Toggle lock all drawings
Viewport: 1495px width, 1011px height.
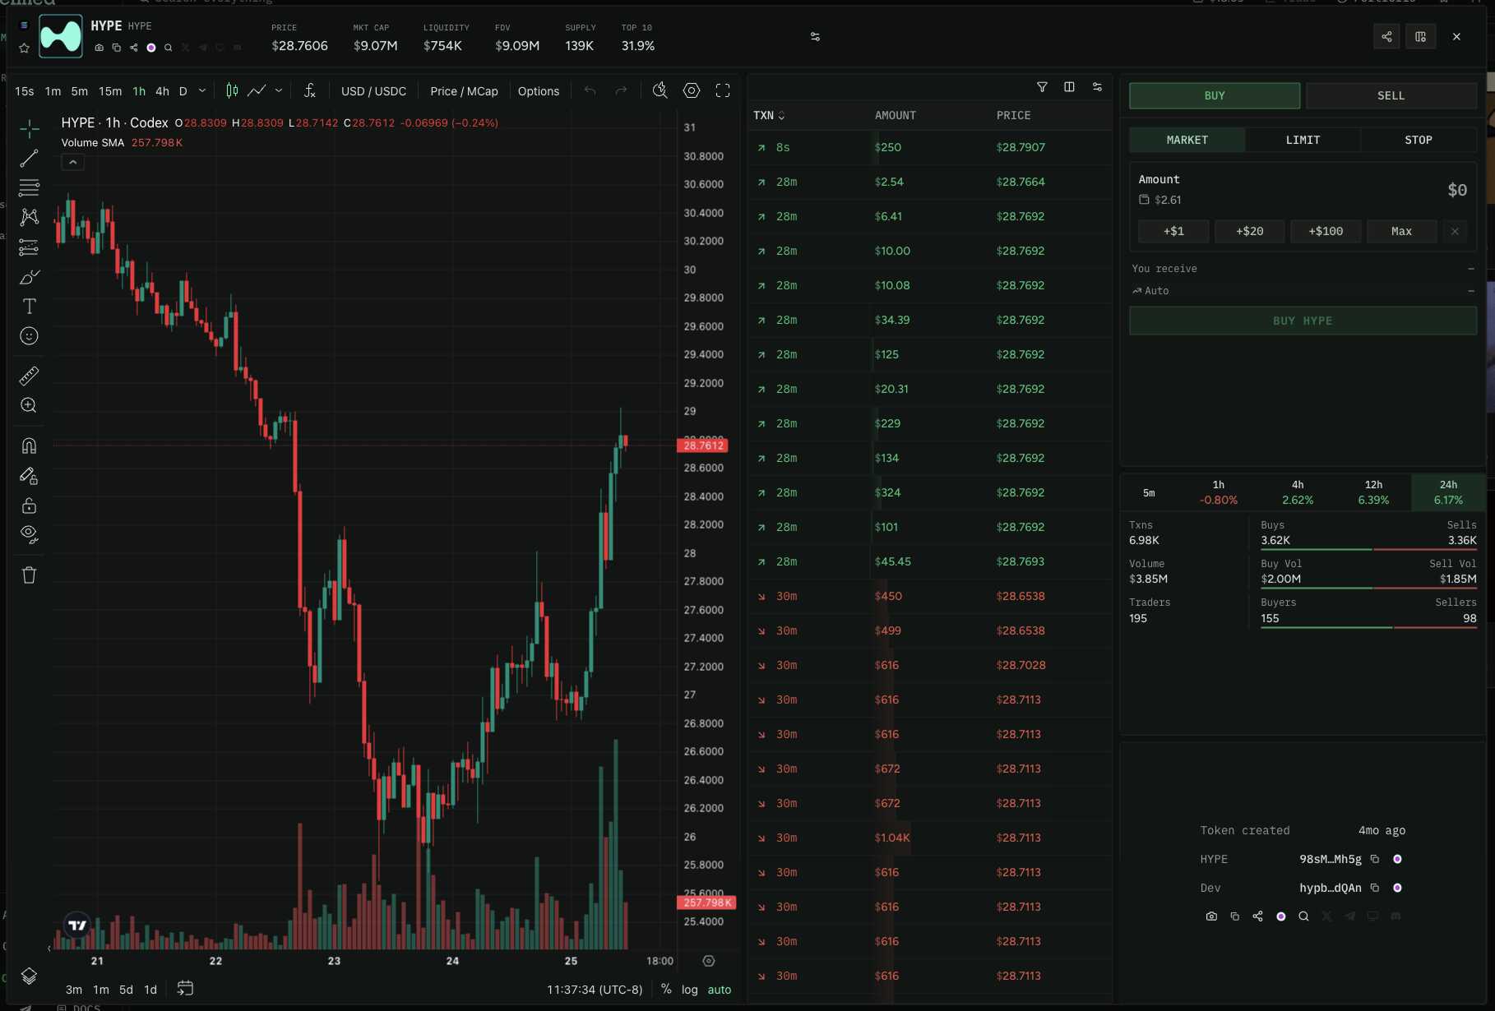30,505
